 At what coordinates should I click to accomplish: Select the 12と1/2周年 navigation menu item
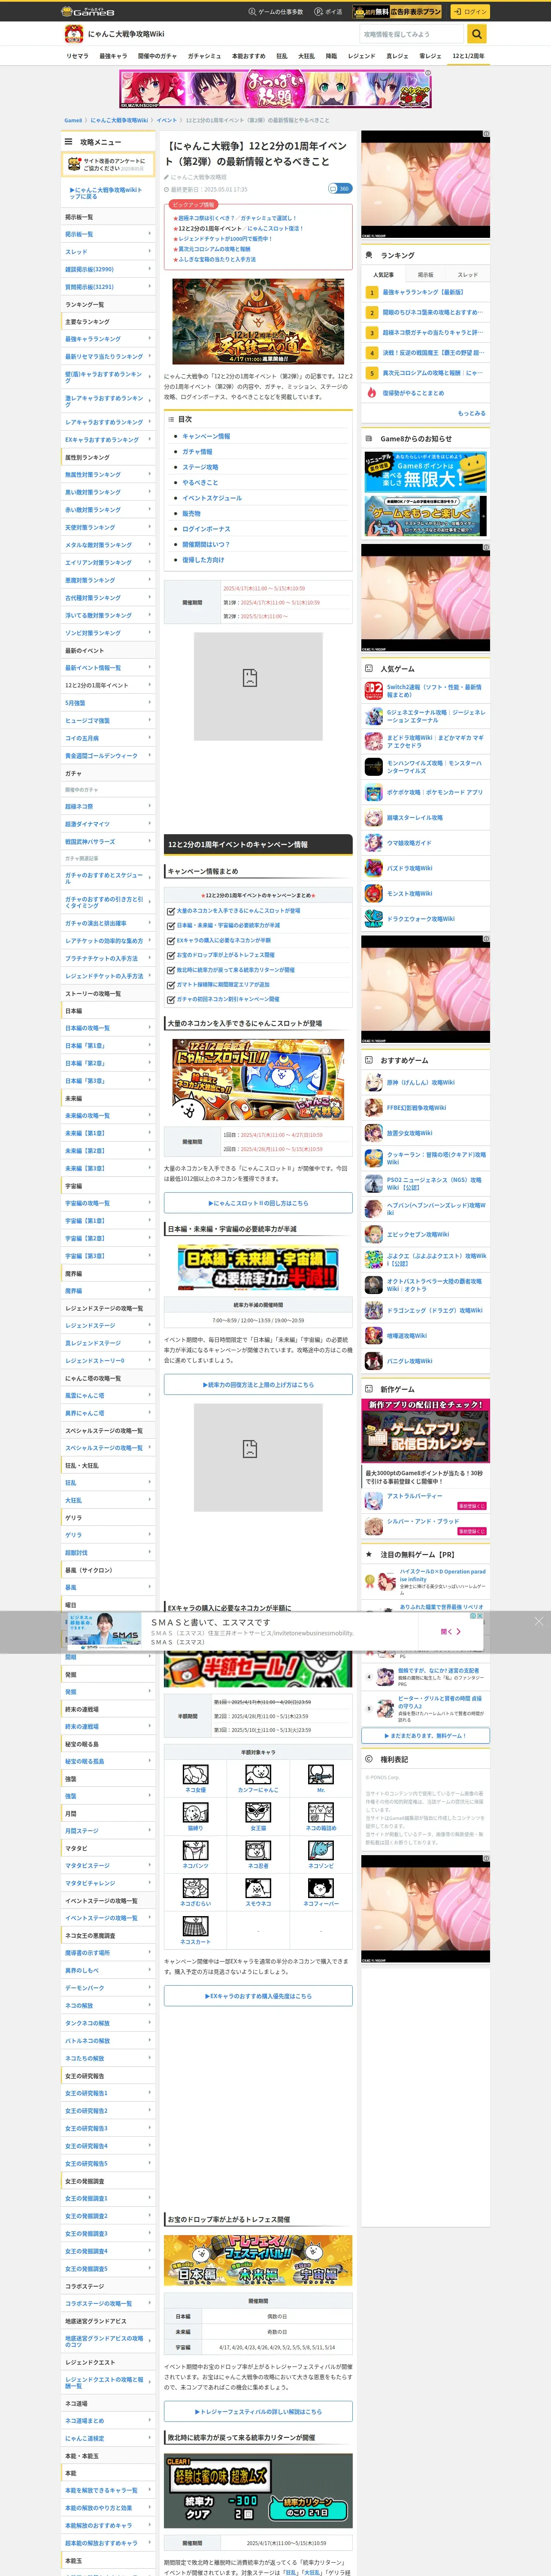coord(468,56)
